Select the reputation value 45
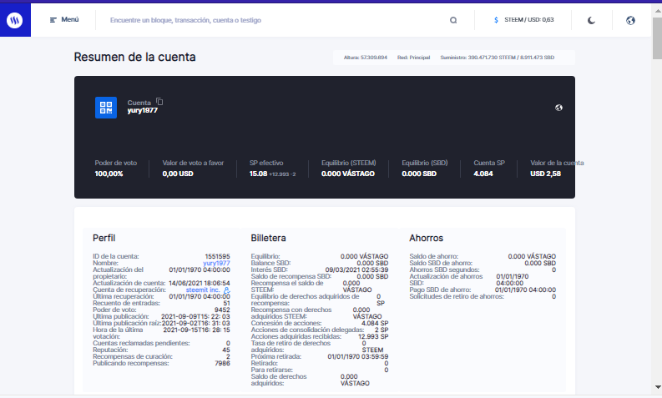Viewport: 662px width, 398px height. click(226, 350)
